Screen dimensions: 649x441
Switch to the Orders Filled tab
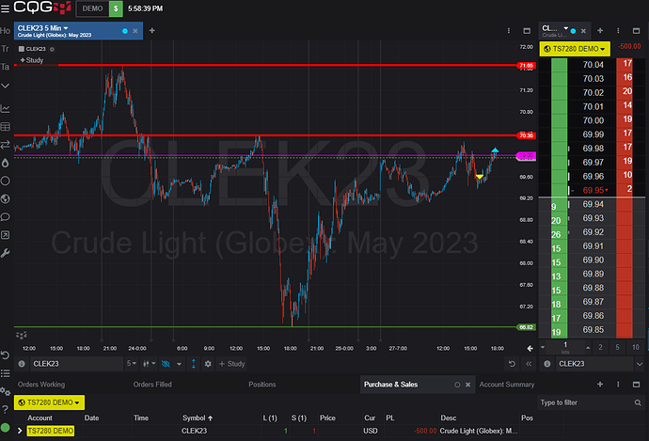(x=152, y=385)
